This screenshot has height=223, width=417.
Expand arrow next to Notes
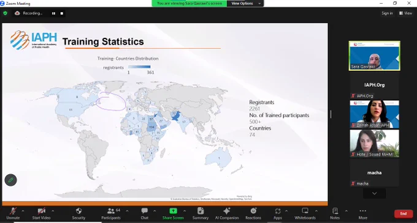tap(346, 211)
